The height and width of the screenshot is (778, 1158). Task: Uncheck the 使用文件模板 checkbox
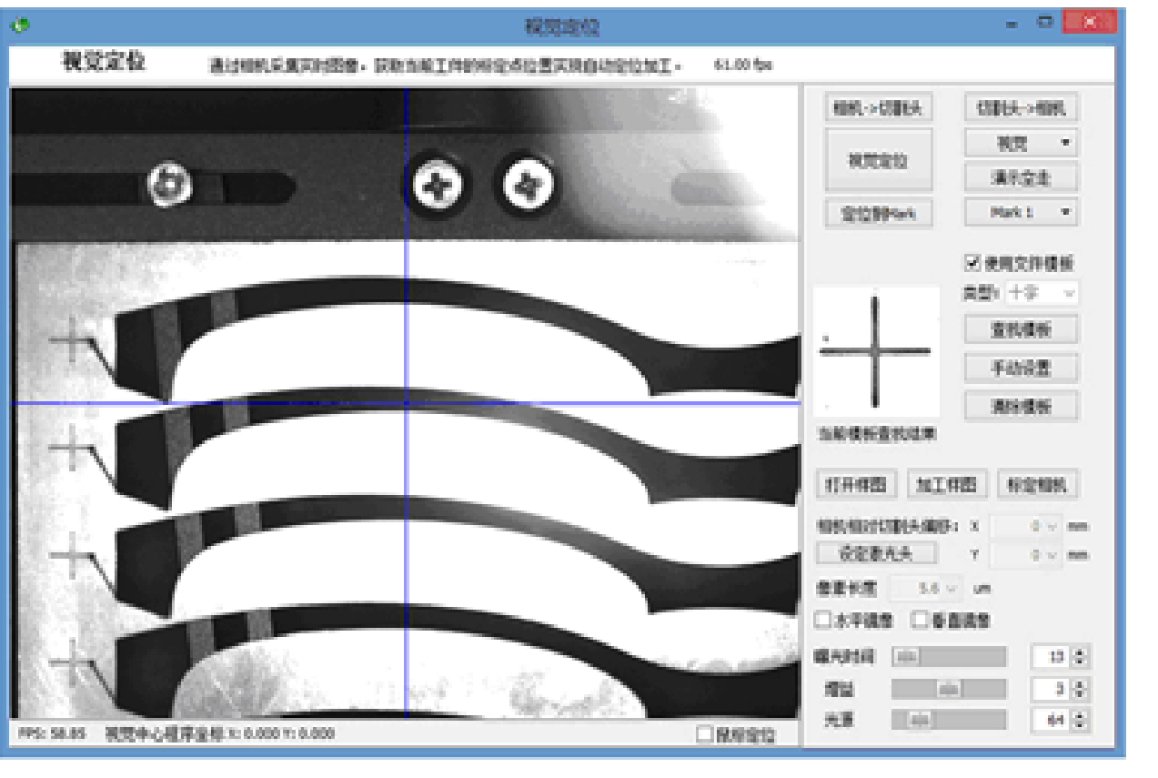coord(973,263)
